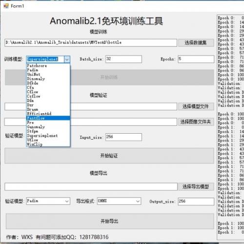This screenshot has width=244, height=244.
Task: Choose the highlighted Fastflow entry
Action: tap(48, 118)
